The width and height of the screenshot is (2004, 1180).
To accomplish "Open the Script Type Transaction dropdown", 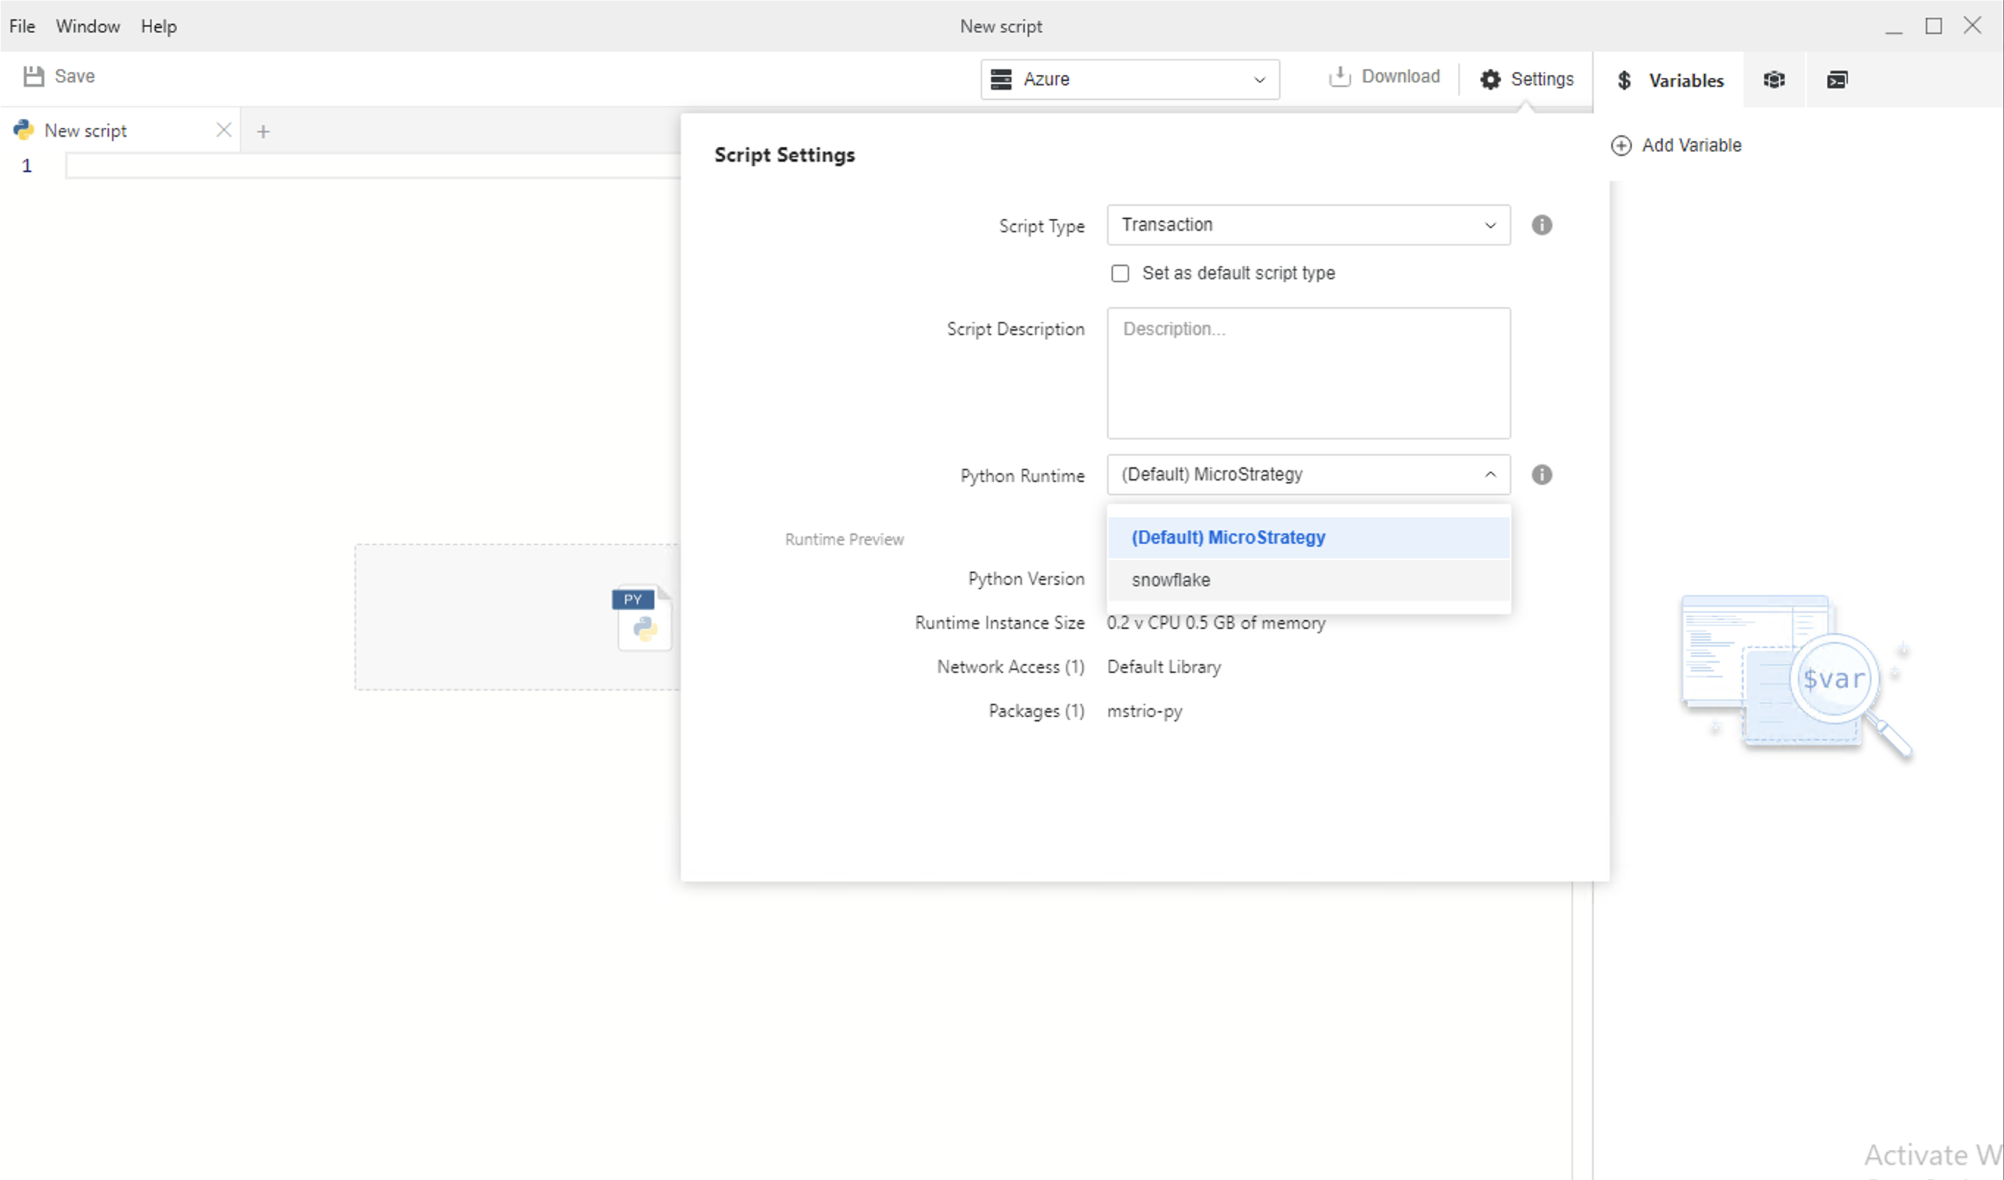I will [x=1307, y=225].
